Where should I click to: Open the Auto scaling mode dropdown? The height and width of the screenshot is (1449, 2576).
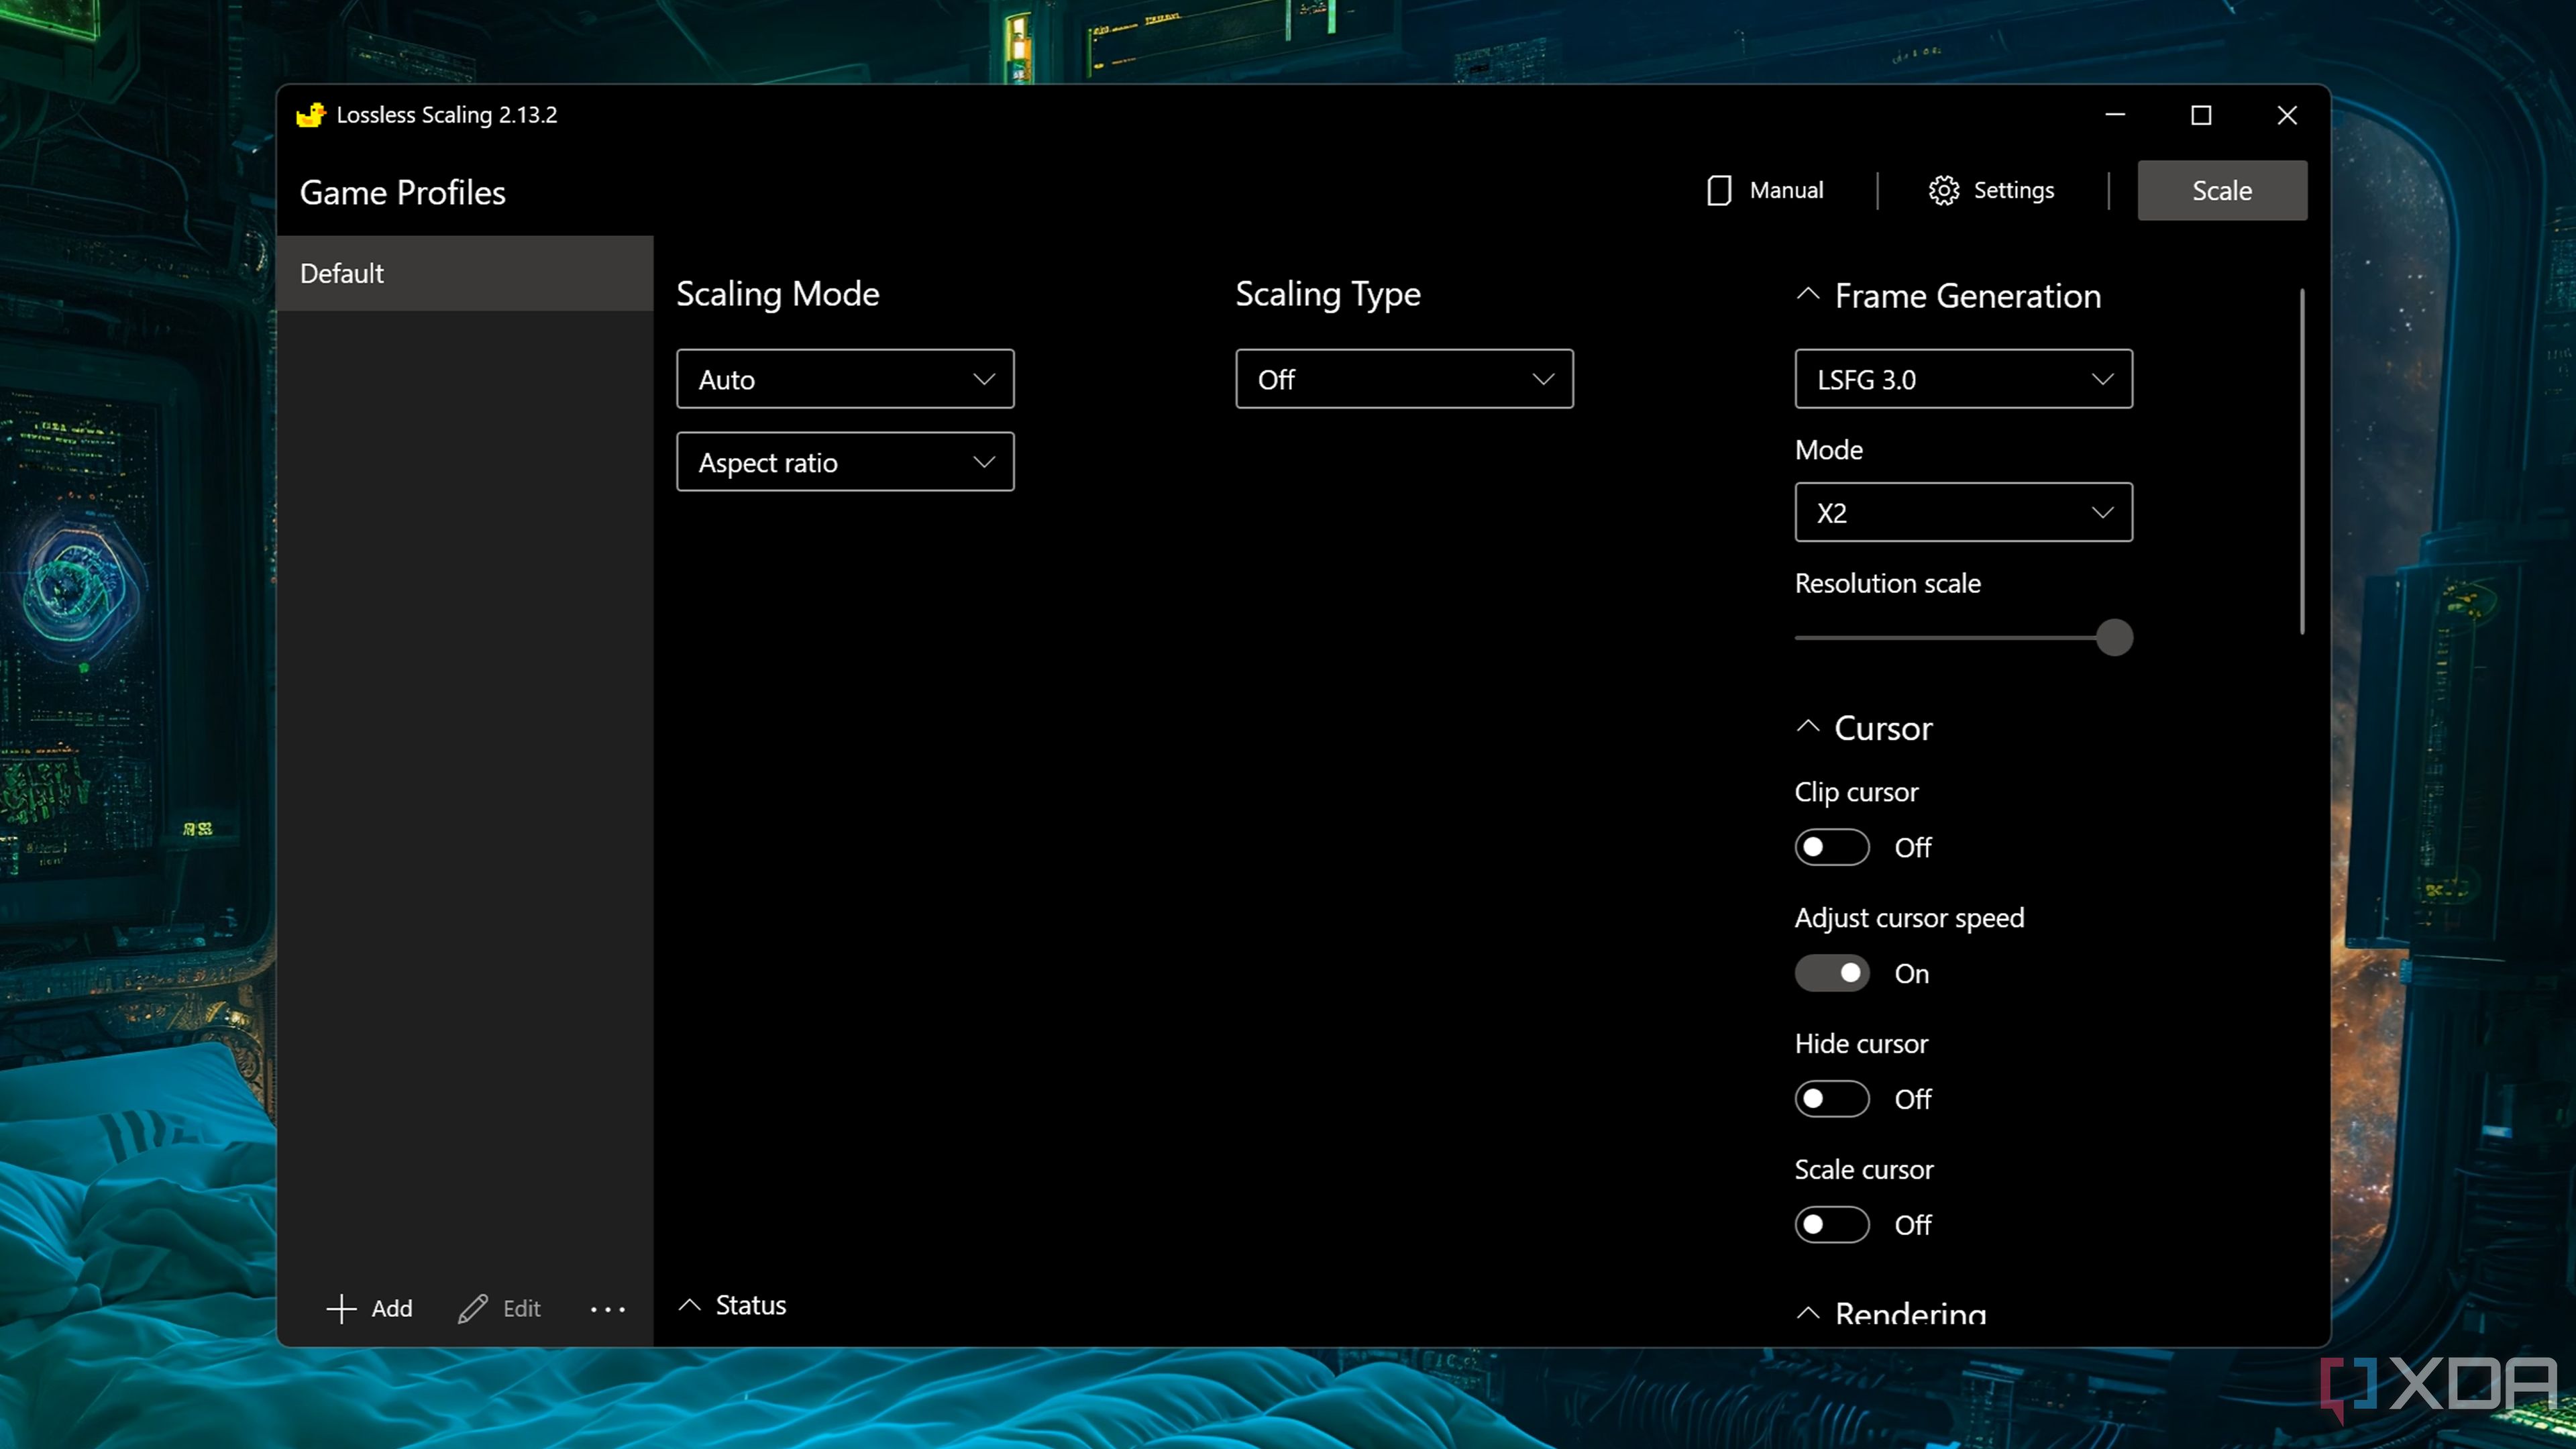pos(845,379)
